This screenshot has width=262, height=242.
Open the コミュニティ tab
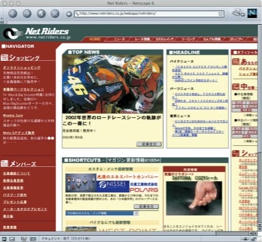pos(236,39)
